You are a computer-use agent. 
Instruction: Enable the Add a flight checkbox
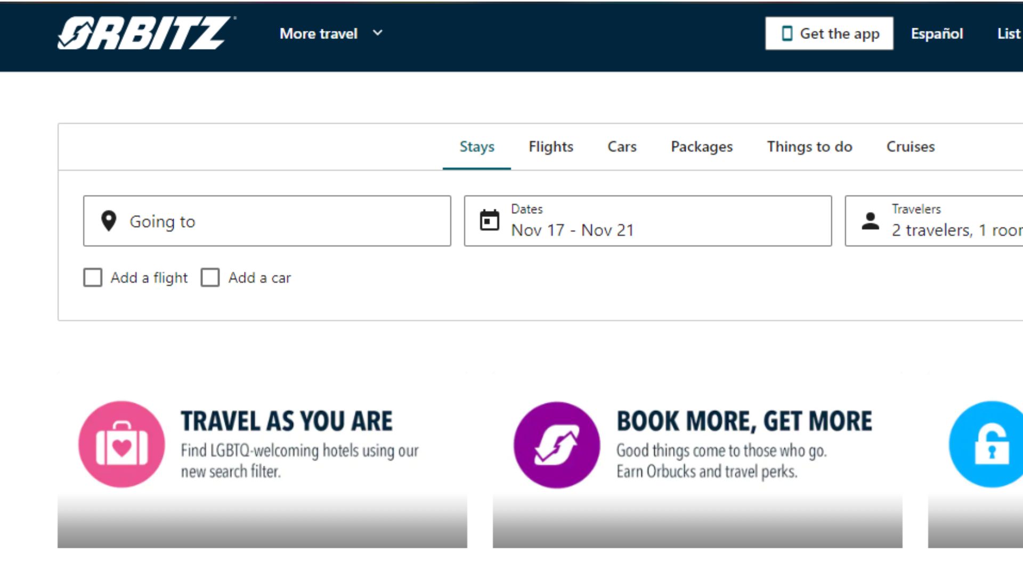[x=93, y=277]
